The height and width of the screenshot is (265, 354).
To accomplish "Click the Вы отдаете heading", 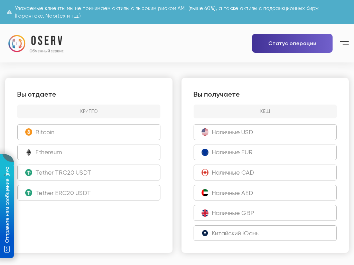I will coord(37,95).
